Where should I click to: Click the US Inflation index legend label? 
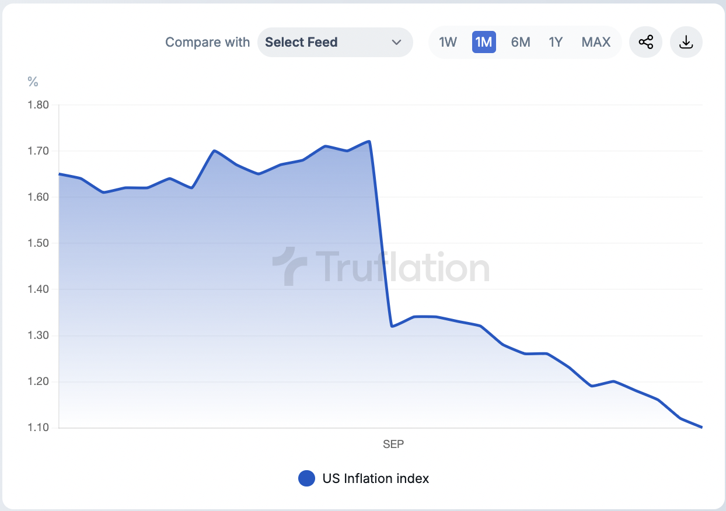pyautogui.click(x=376, y=478)
